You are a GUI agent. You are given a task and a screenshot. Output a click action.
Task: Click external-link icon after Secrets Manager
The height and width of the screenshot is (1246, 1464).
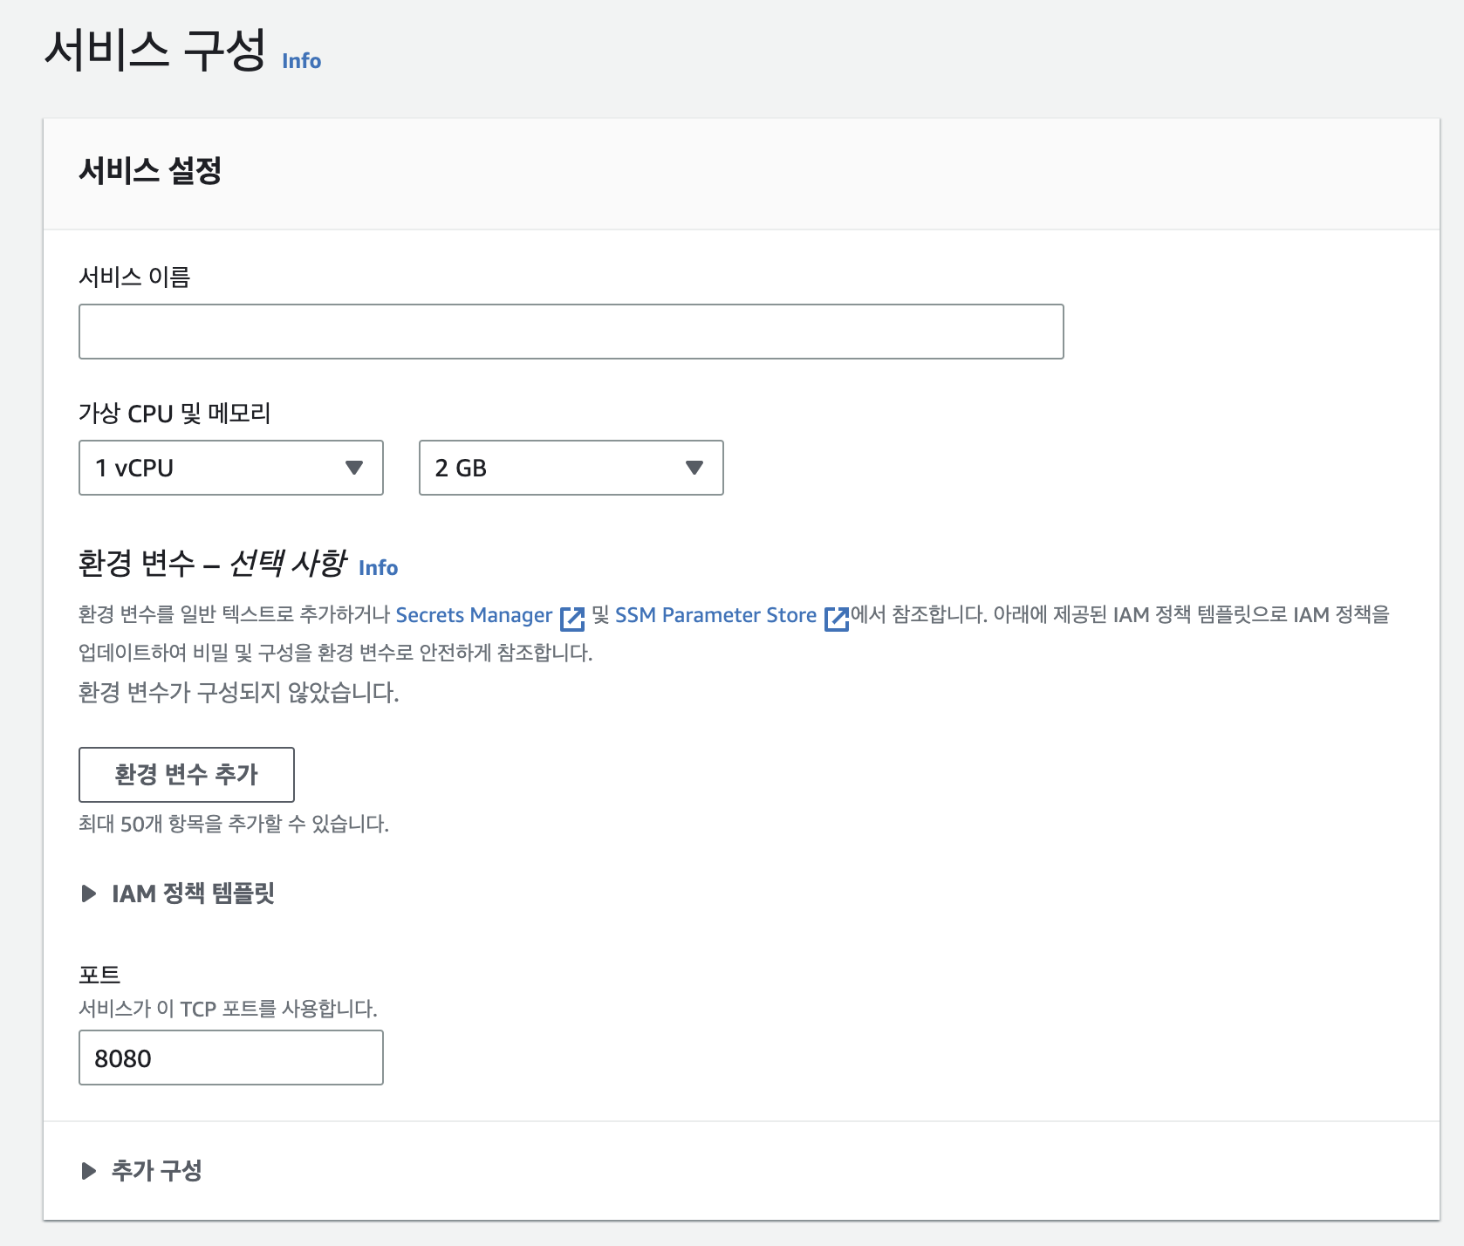click(x=572, y=618)
